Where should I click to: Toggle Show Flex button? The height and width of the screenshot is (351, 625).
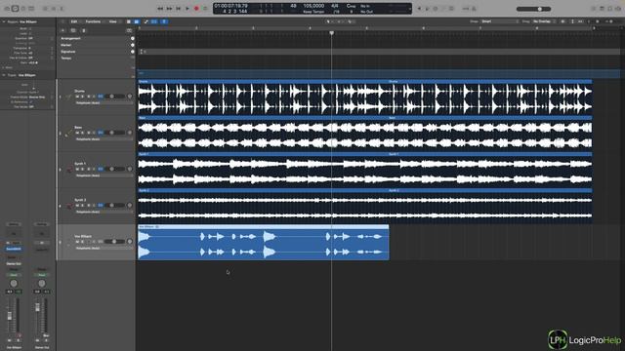(x=154, y=21)
